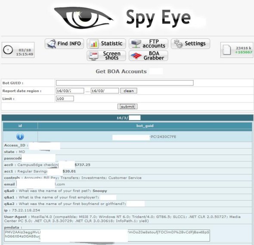
Task: Click the document icon beside 23416 k
Action: click(227, 50)
